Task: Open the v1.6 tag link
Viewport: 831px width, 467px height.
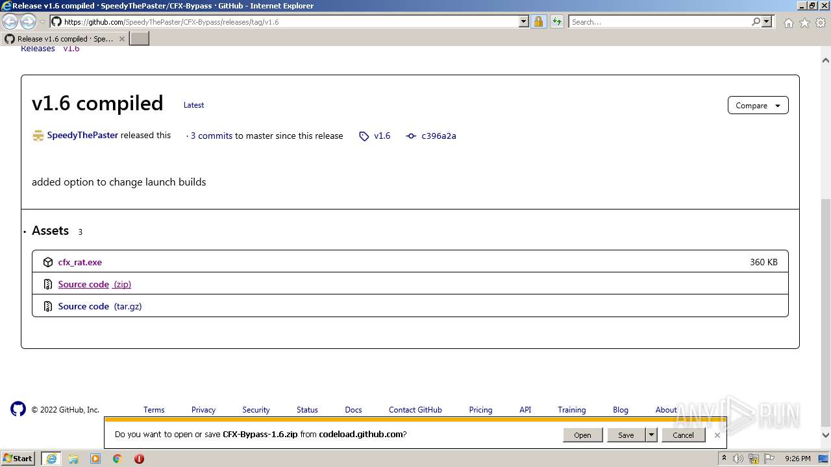Action: 382,136
